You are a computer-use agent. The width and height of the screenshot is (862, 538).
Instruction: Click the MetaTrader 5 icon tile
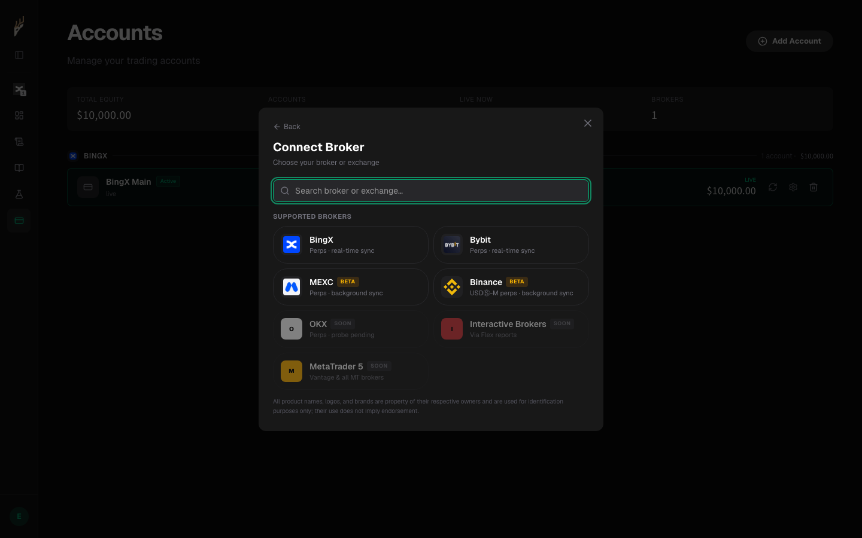coord(292,371)
